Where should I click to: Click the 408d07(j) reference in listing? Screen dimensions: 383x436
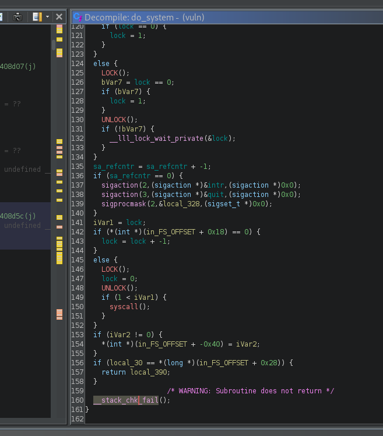(x=17, y=66)
